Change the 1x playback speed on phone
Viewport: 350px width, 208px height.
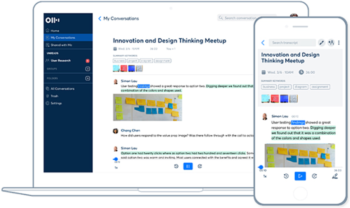pyautogui.click(x=265, y=176)
